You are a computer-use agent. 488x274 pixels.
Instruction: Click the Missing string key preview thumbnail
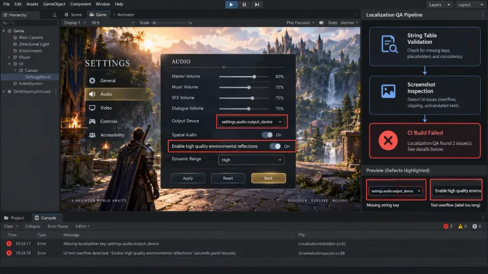396,190
